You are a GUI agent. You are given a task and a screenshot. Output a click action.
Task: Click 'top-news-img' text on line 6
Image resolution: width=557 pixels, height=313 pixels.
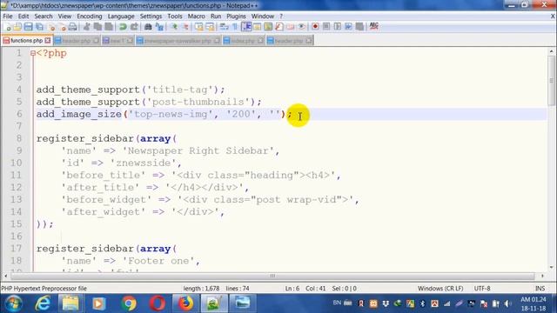coord(171,114)
